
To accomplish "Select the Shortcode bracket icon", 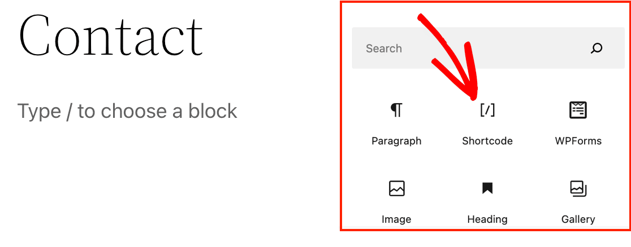I will tap(487, 111).
